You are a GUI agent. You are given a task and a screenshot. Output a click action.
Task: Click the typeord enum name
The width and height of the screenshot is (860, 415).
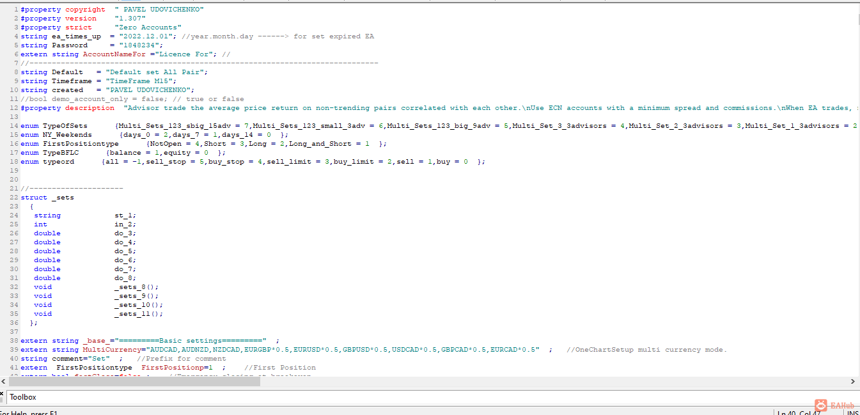(x=59, y=162)
